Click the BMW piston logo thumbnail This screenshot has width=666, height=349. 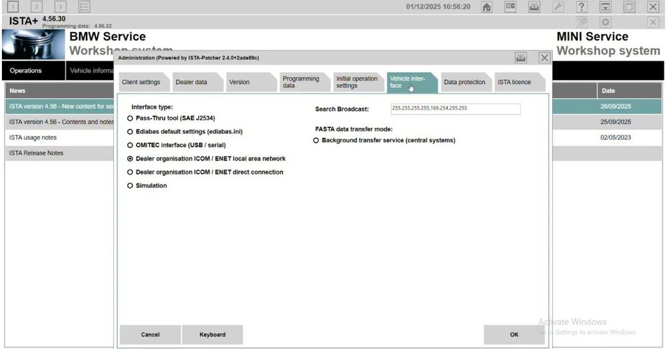(33, 45)
